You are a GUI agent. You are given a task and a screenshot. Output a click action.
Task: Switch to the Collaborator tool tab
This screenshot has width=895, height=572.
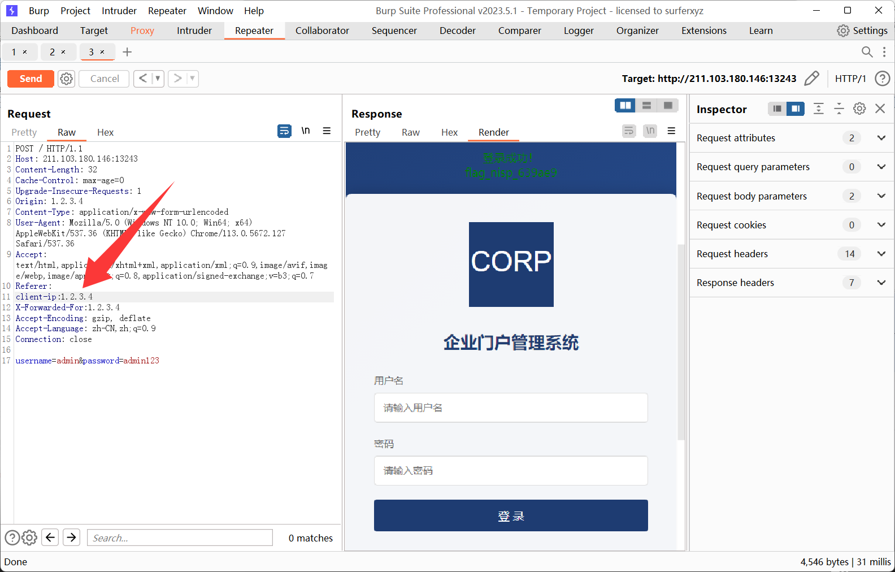pyautogui.click(x=322, y=31)
